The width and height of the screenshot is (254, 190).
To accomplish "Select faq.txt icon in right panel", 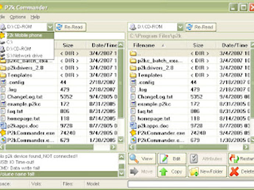I will [x=133, y=111].
